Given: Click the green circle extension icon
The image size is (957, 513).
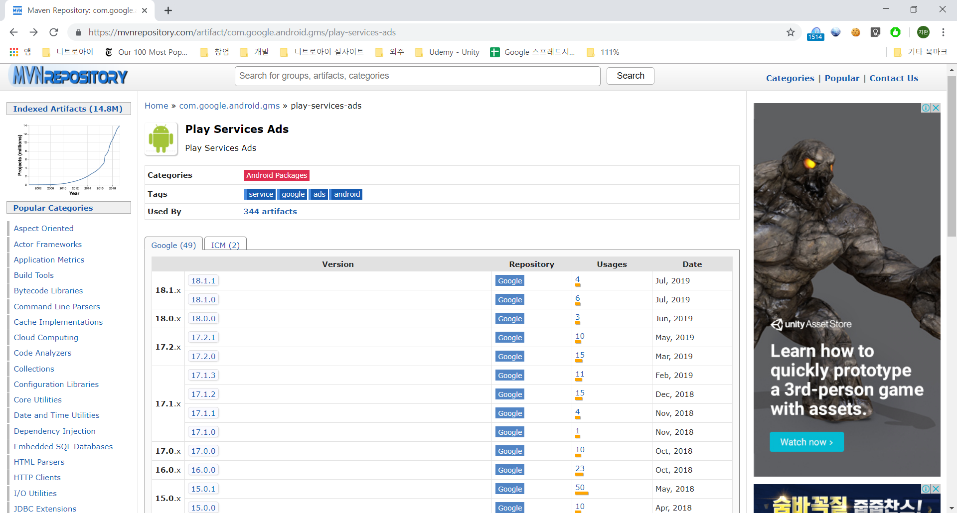Looking at the screenshot, I should (896, 32).
